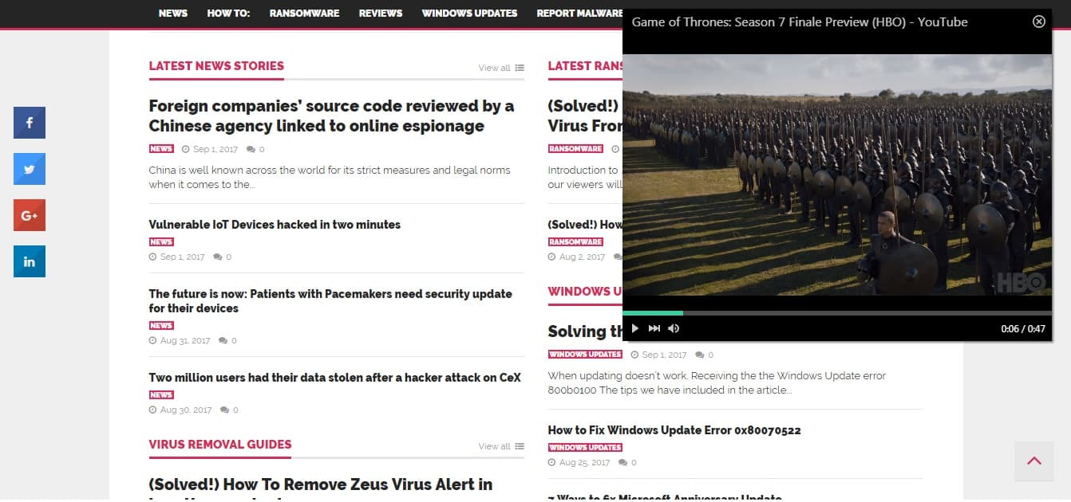Open Vulnerable IoT Devices hacked article
1071x502 pixels.
click(275, 225)
